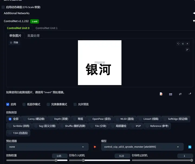Refresh model list with blue icon

pos(190,147)
